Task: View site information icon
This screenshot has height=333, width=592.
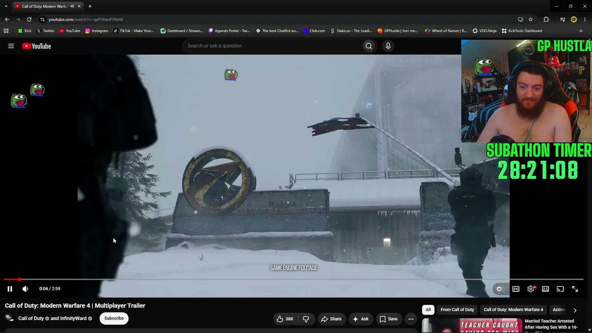Action: tap(43, 19)
